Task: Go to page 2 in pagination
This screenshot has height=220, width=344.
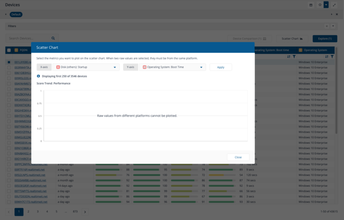Action: click(x=28, y=212)
